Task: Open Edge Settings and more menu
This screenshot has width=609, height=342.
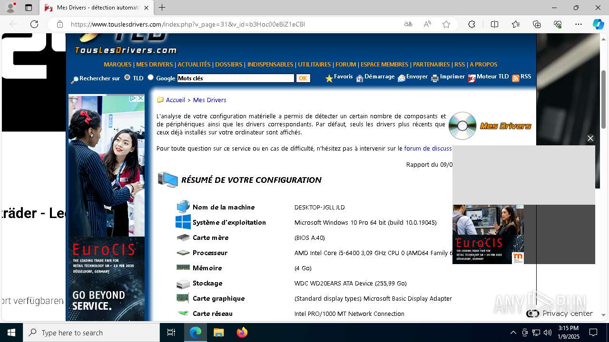Action: point(579,24)
